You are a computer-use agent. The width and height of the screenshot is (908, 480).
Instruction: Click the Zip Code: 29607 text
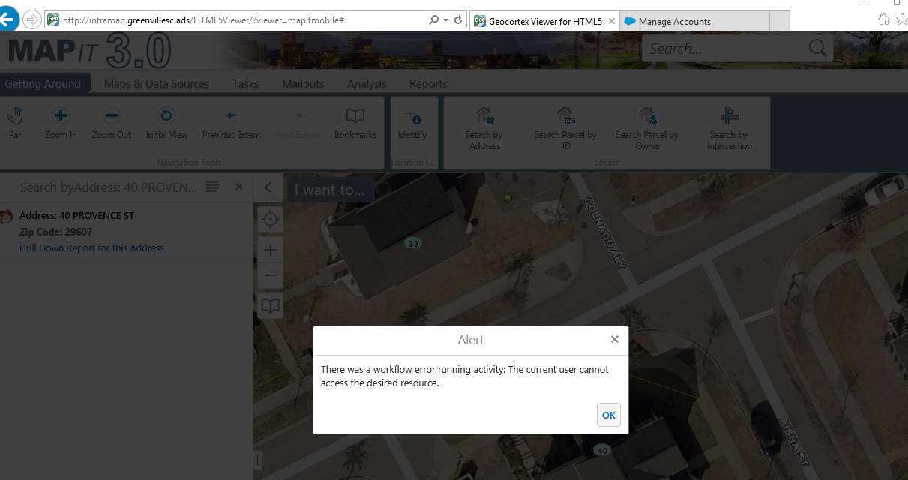point(56,232)
